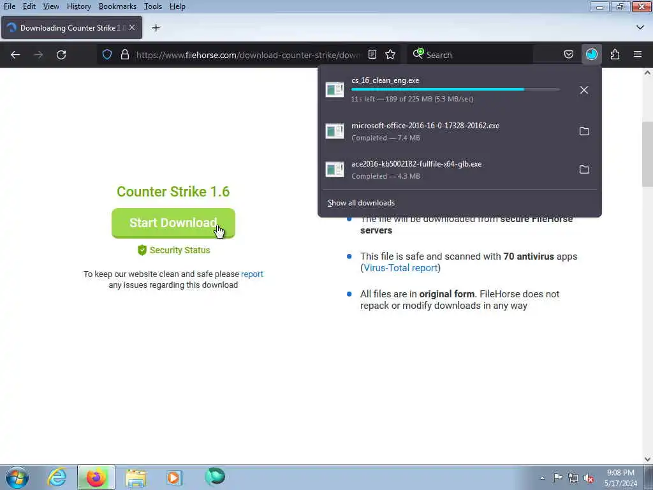The height and width of the screenshot is (490, 653).
Task: Open Save to Pocket icon
Action: tap(568, 55)
